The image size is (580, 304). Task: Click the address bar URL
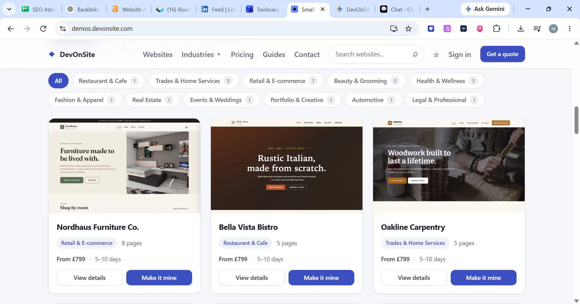[102, 29]
